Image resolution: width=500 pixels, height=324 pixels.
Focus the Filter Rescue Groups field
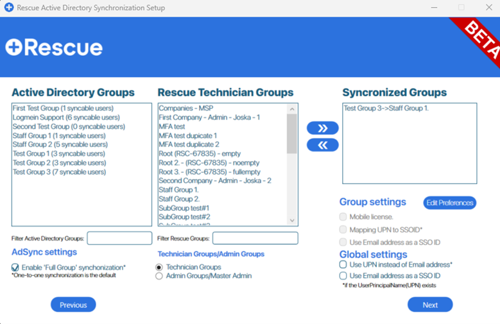(255, 238)
